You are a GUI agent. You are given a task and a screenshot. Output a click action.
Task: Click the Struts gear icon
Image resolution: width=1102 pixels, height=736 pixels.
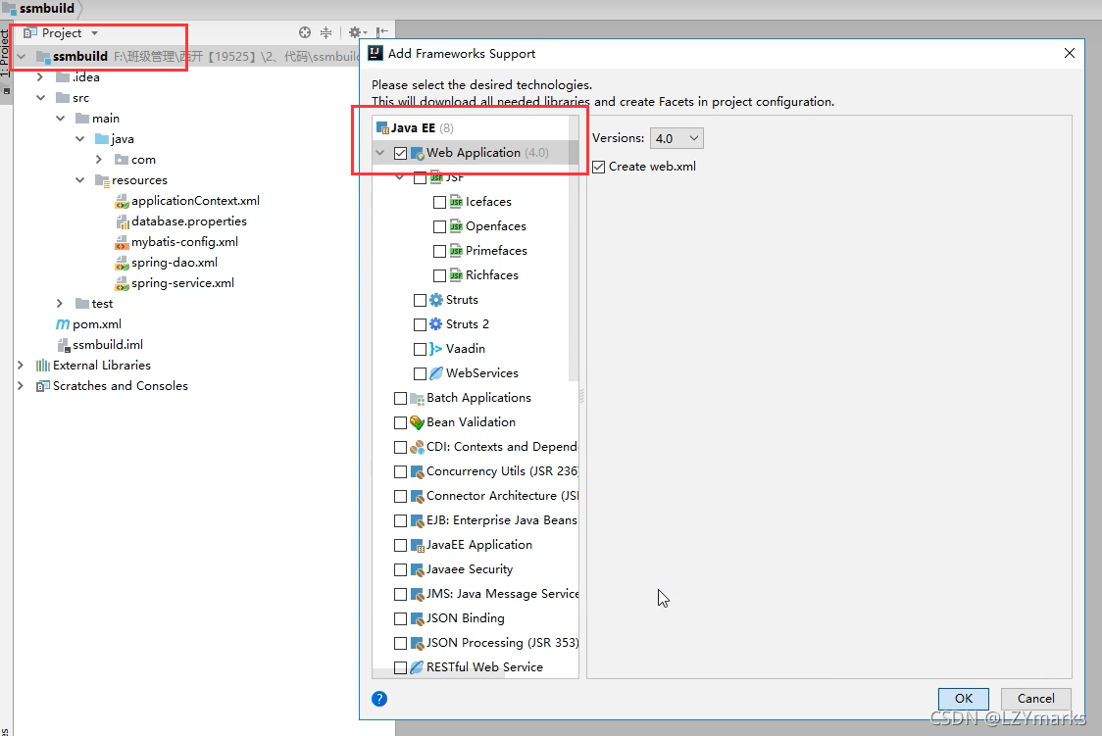point(436,300)
